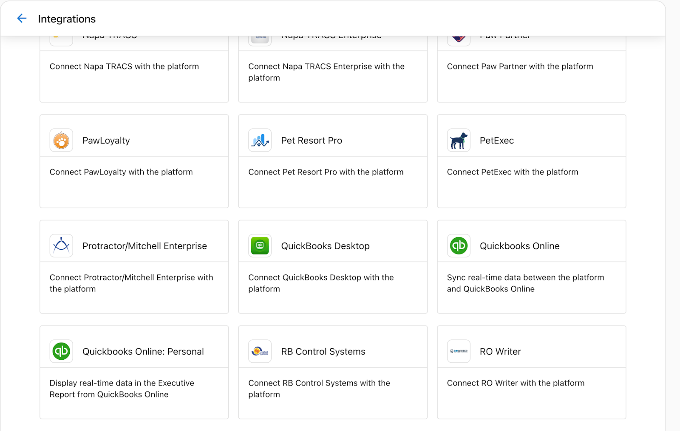
Task: Open the RO Writer title
Action: click(500, 352)
